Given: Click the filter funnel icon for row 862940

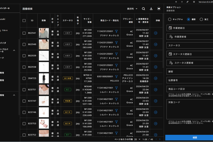Looking at the screenshot, I should (116, 43).
